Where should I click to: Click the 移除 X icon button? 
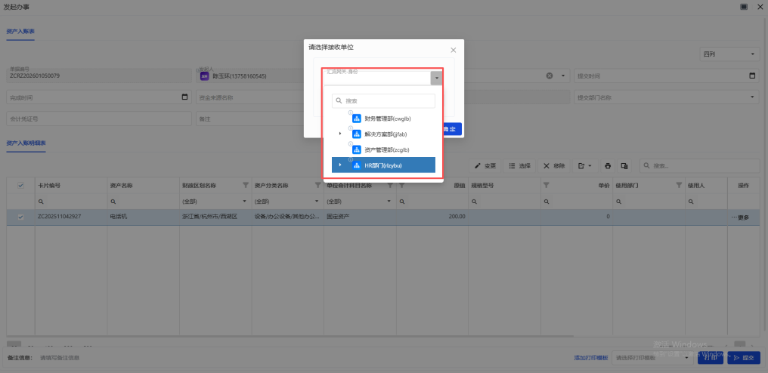(554, 165)
